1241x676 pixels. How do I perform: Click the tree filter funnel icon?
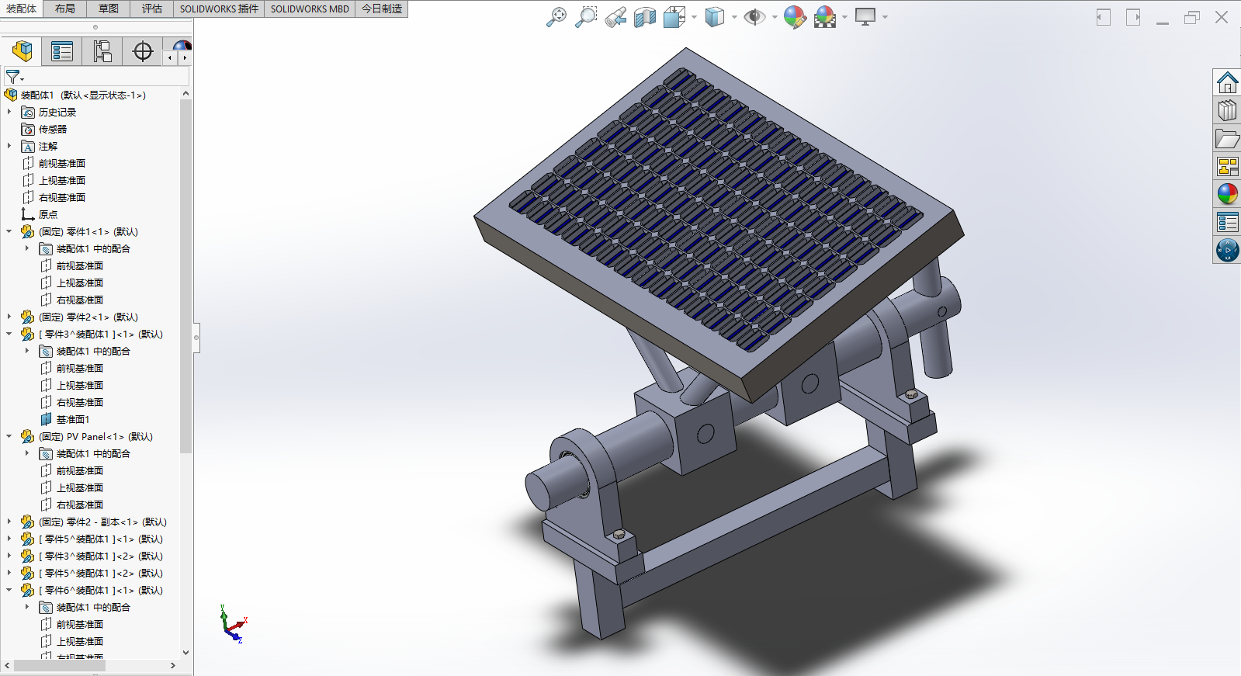(x=13, y=76)
